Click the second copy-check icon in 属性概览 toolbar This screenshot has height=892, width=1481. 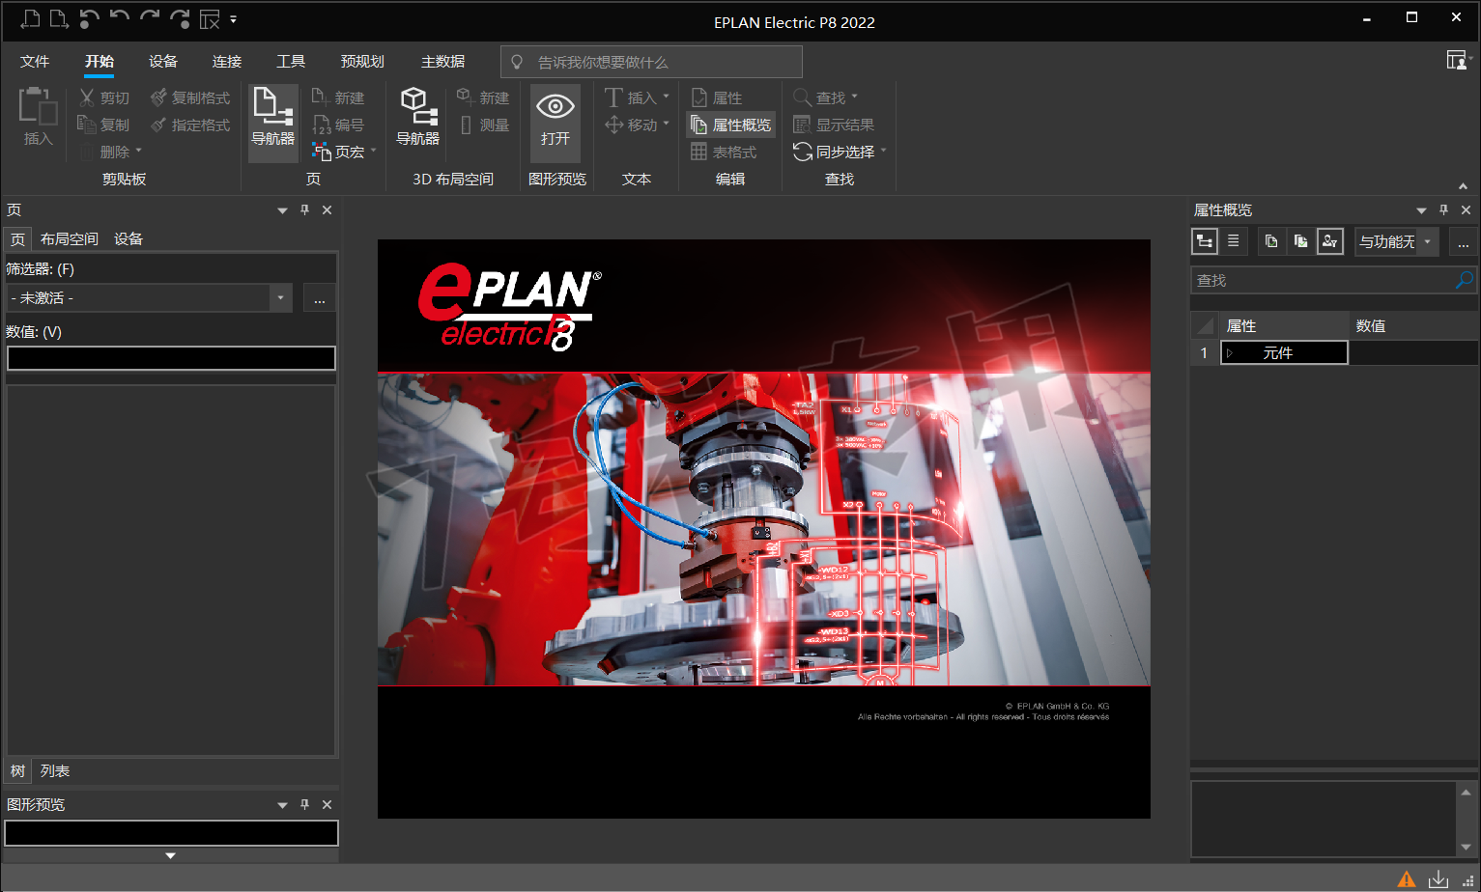coord(1300,241)
